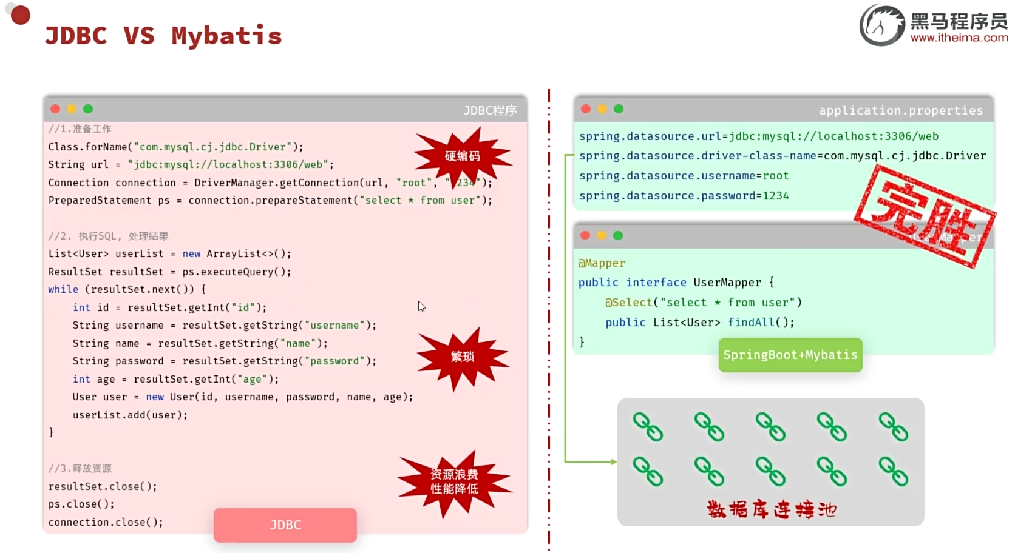
Task: Select the spring.datasource.driver-class-name line
Action: click(x=782, y=156)
